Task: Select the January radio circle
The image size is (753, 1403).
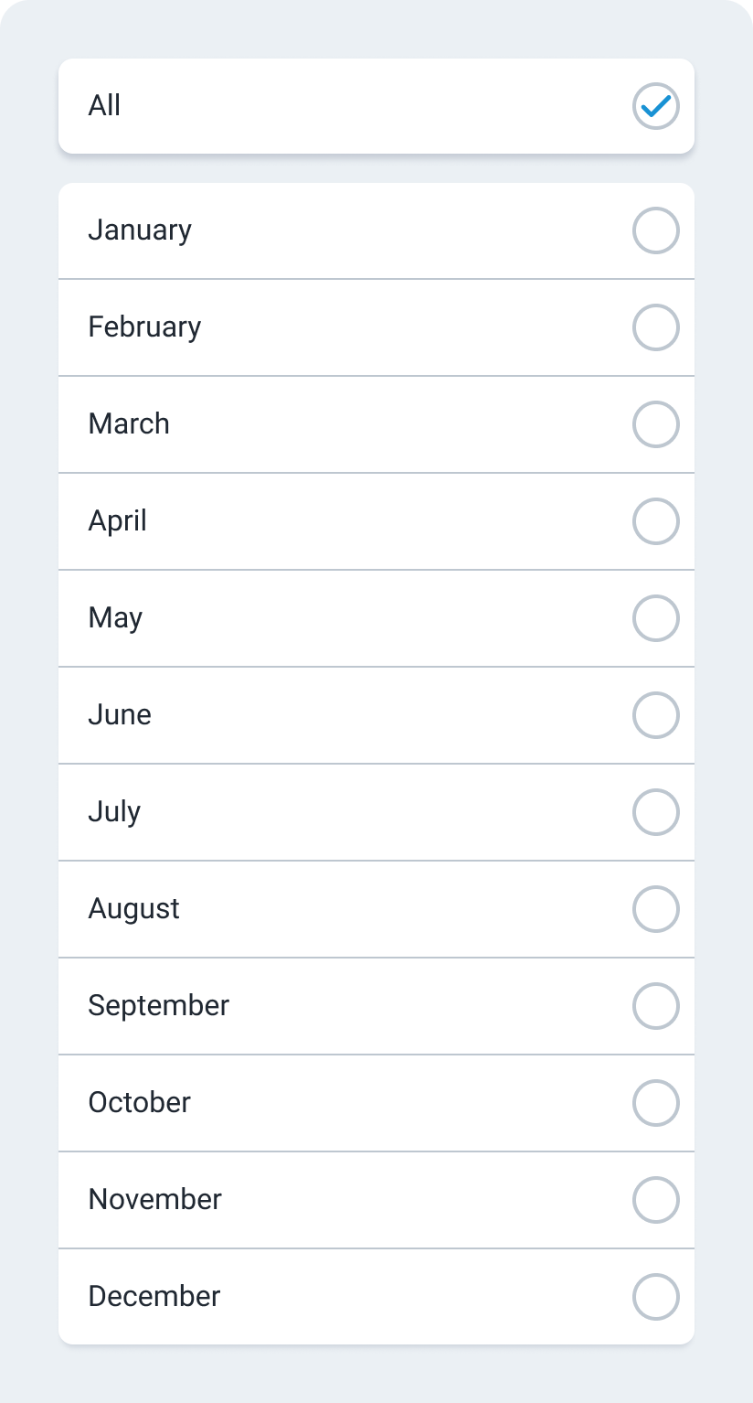Action: coord(655,230)
